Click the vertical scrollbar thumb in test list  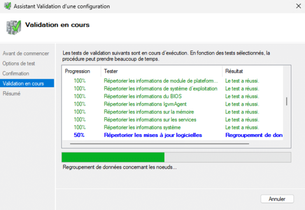(x=287, y=101)
